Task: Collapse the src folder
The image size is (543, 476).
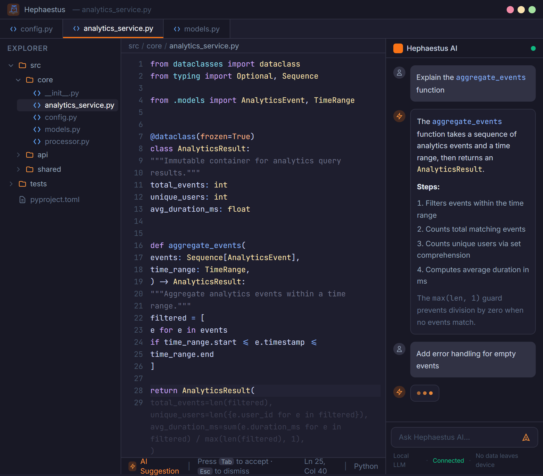Action: (x=11, y=65)
